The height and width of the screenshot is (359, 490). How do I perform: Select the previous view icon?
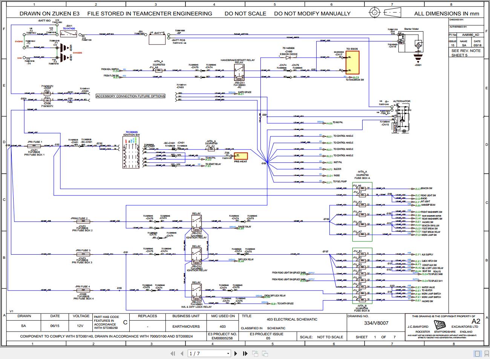tap(255, 353)
